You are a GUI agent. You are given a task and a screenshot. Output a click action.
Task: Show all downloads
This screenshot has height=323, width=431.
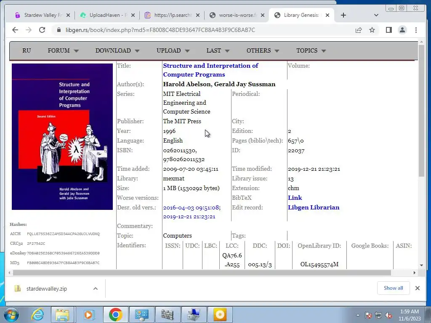[394, 288]
